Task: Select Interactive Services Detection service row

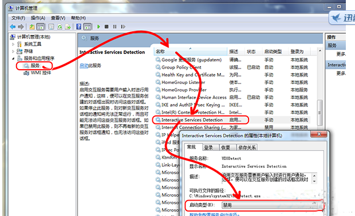Action: (x=231, y=120)
